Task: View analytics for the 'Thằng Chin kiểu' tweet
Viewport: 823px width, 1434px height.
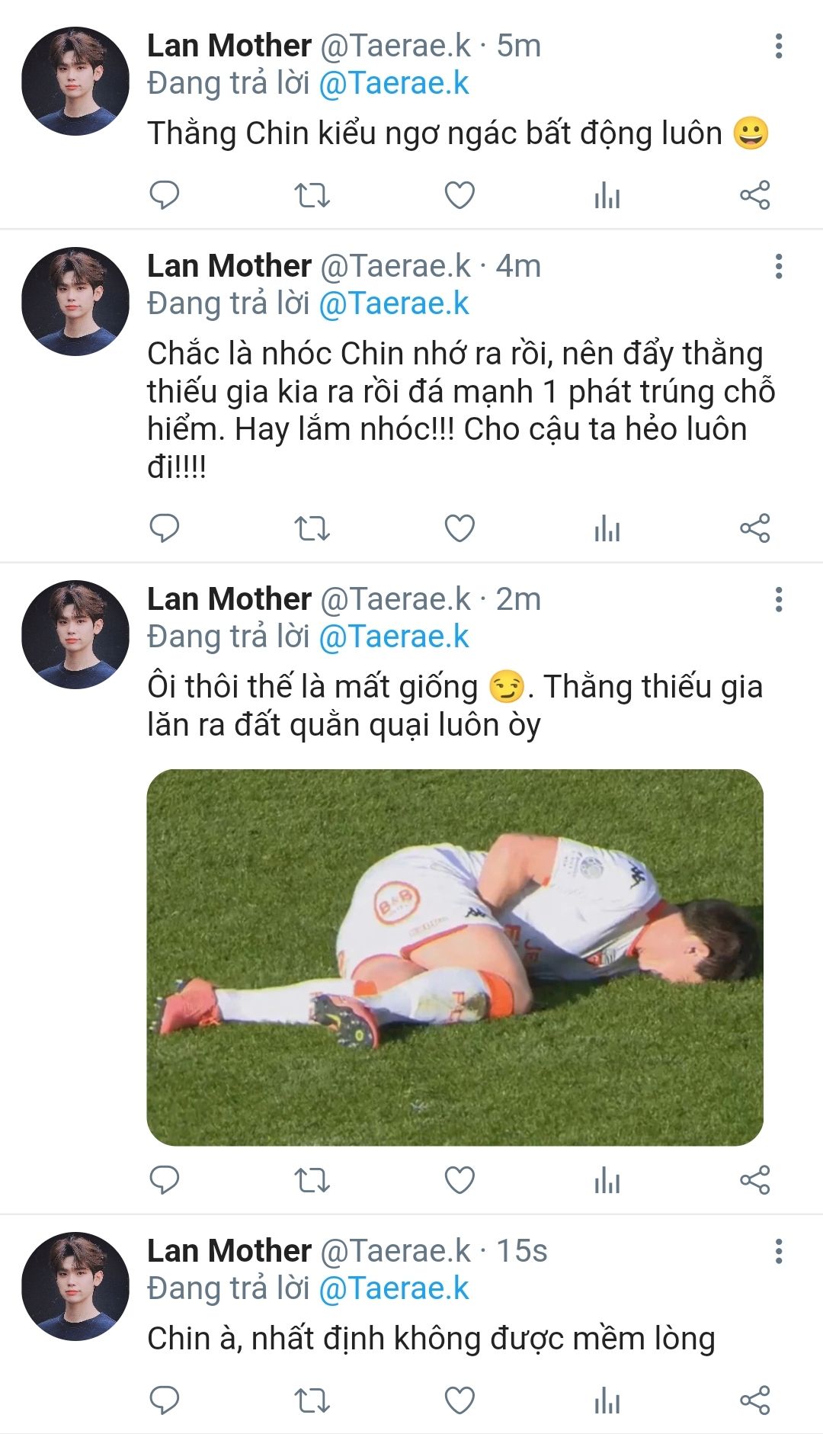Action: [607, 195]
